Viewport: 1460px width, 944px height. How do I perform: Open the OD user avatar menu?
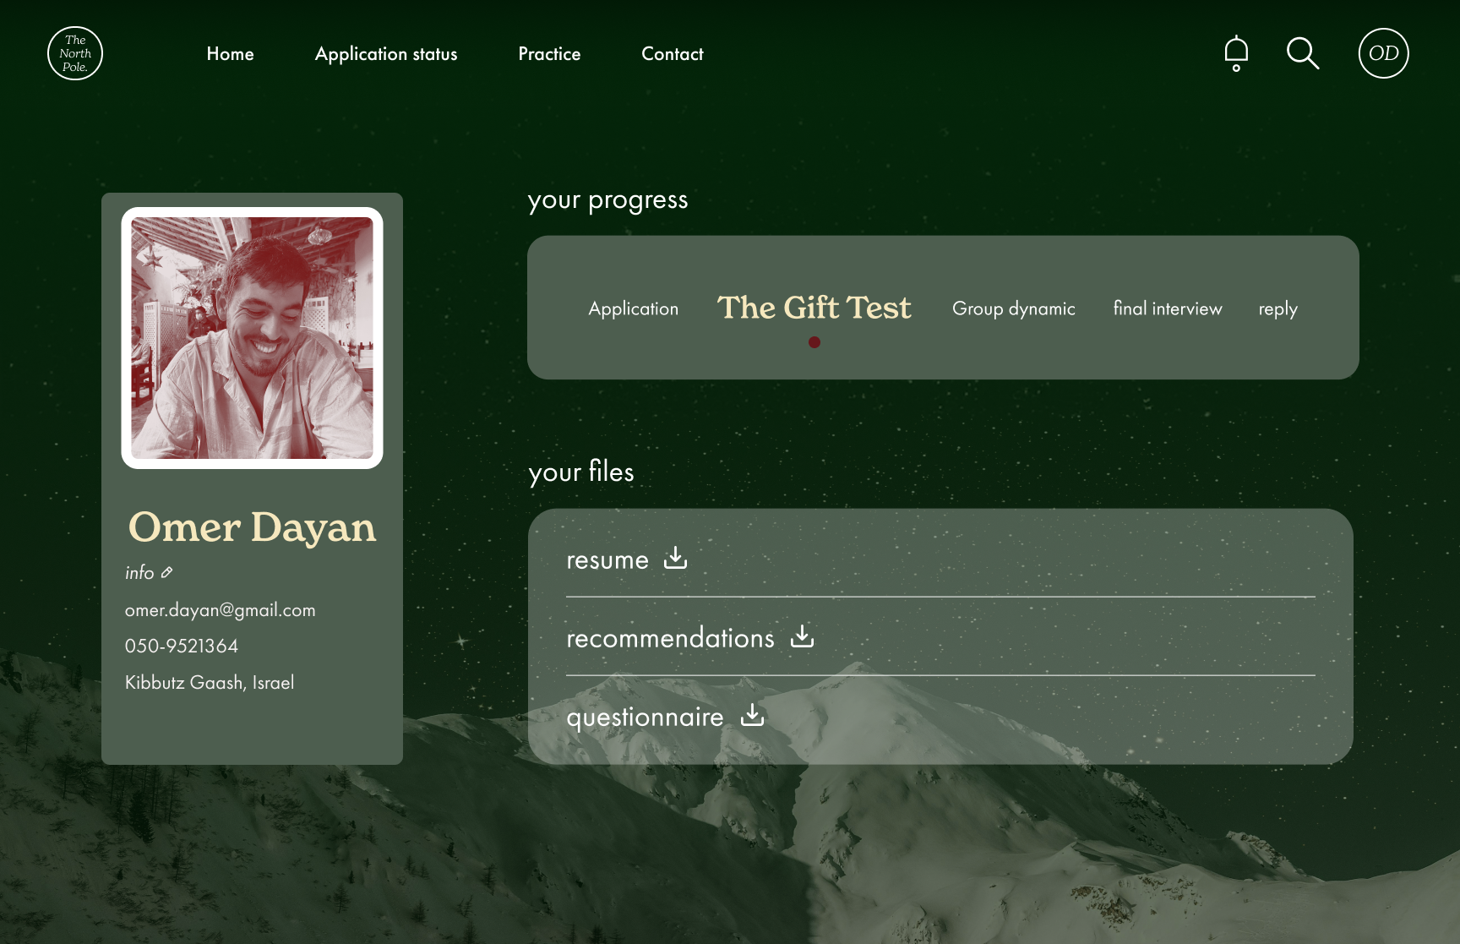coord(1383,53)
